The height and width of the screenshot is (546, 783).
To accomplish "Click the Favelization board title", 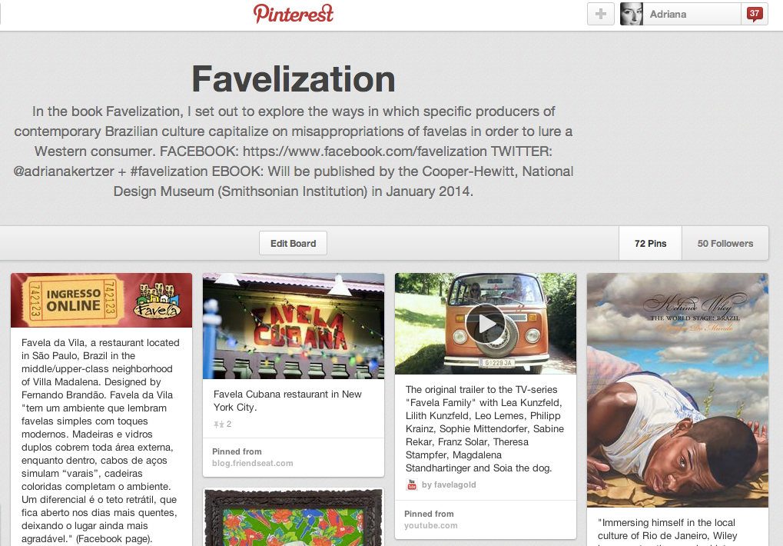I will (294, 79).
